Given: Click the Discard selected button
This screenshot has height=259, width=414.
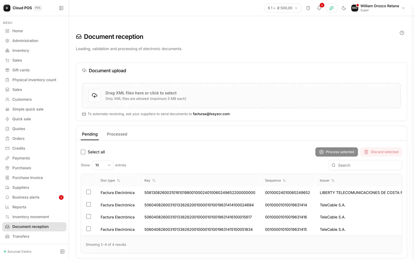Looking at the screenshot, I should click(x=381, y=152).
